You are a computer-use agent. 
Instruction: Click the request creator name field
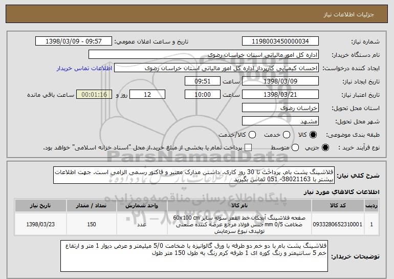coord(216,68)
